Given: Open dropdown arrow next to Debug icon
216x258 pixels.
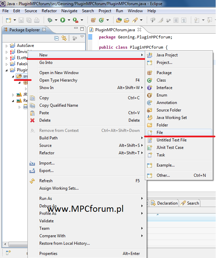Looking at the screenshot, I should pos(56,20).
